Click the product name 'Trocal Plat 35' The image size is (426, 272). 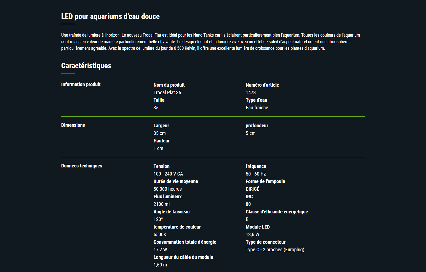[167, 92]
